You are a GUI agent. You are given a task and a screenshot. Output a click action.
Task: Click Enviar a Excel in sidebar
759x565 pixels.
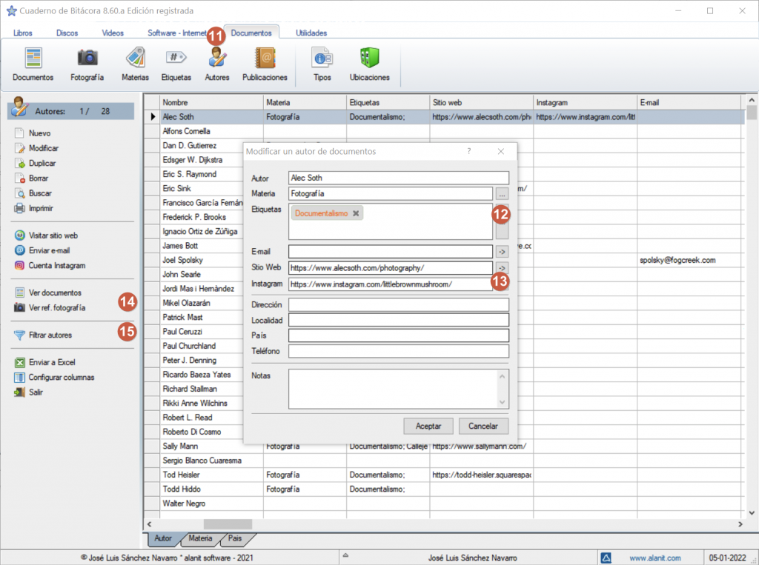coord(52,363)
